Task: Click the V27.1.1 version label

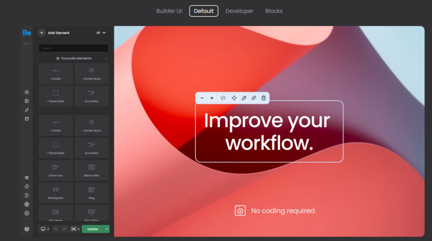Action: point(27,44)
